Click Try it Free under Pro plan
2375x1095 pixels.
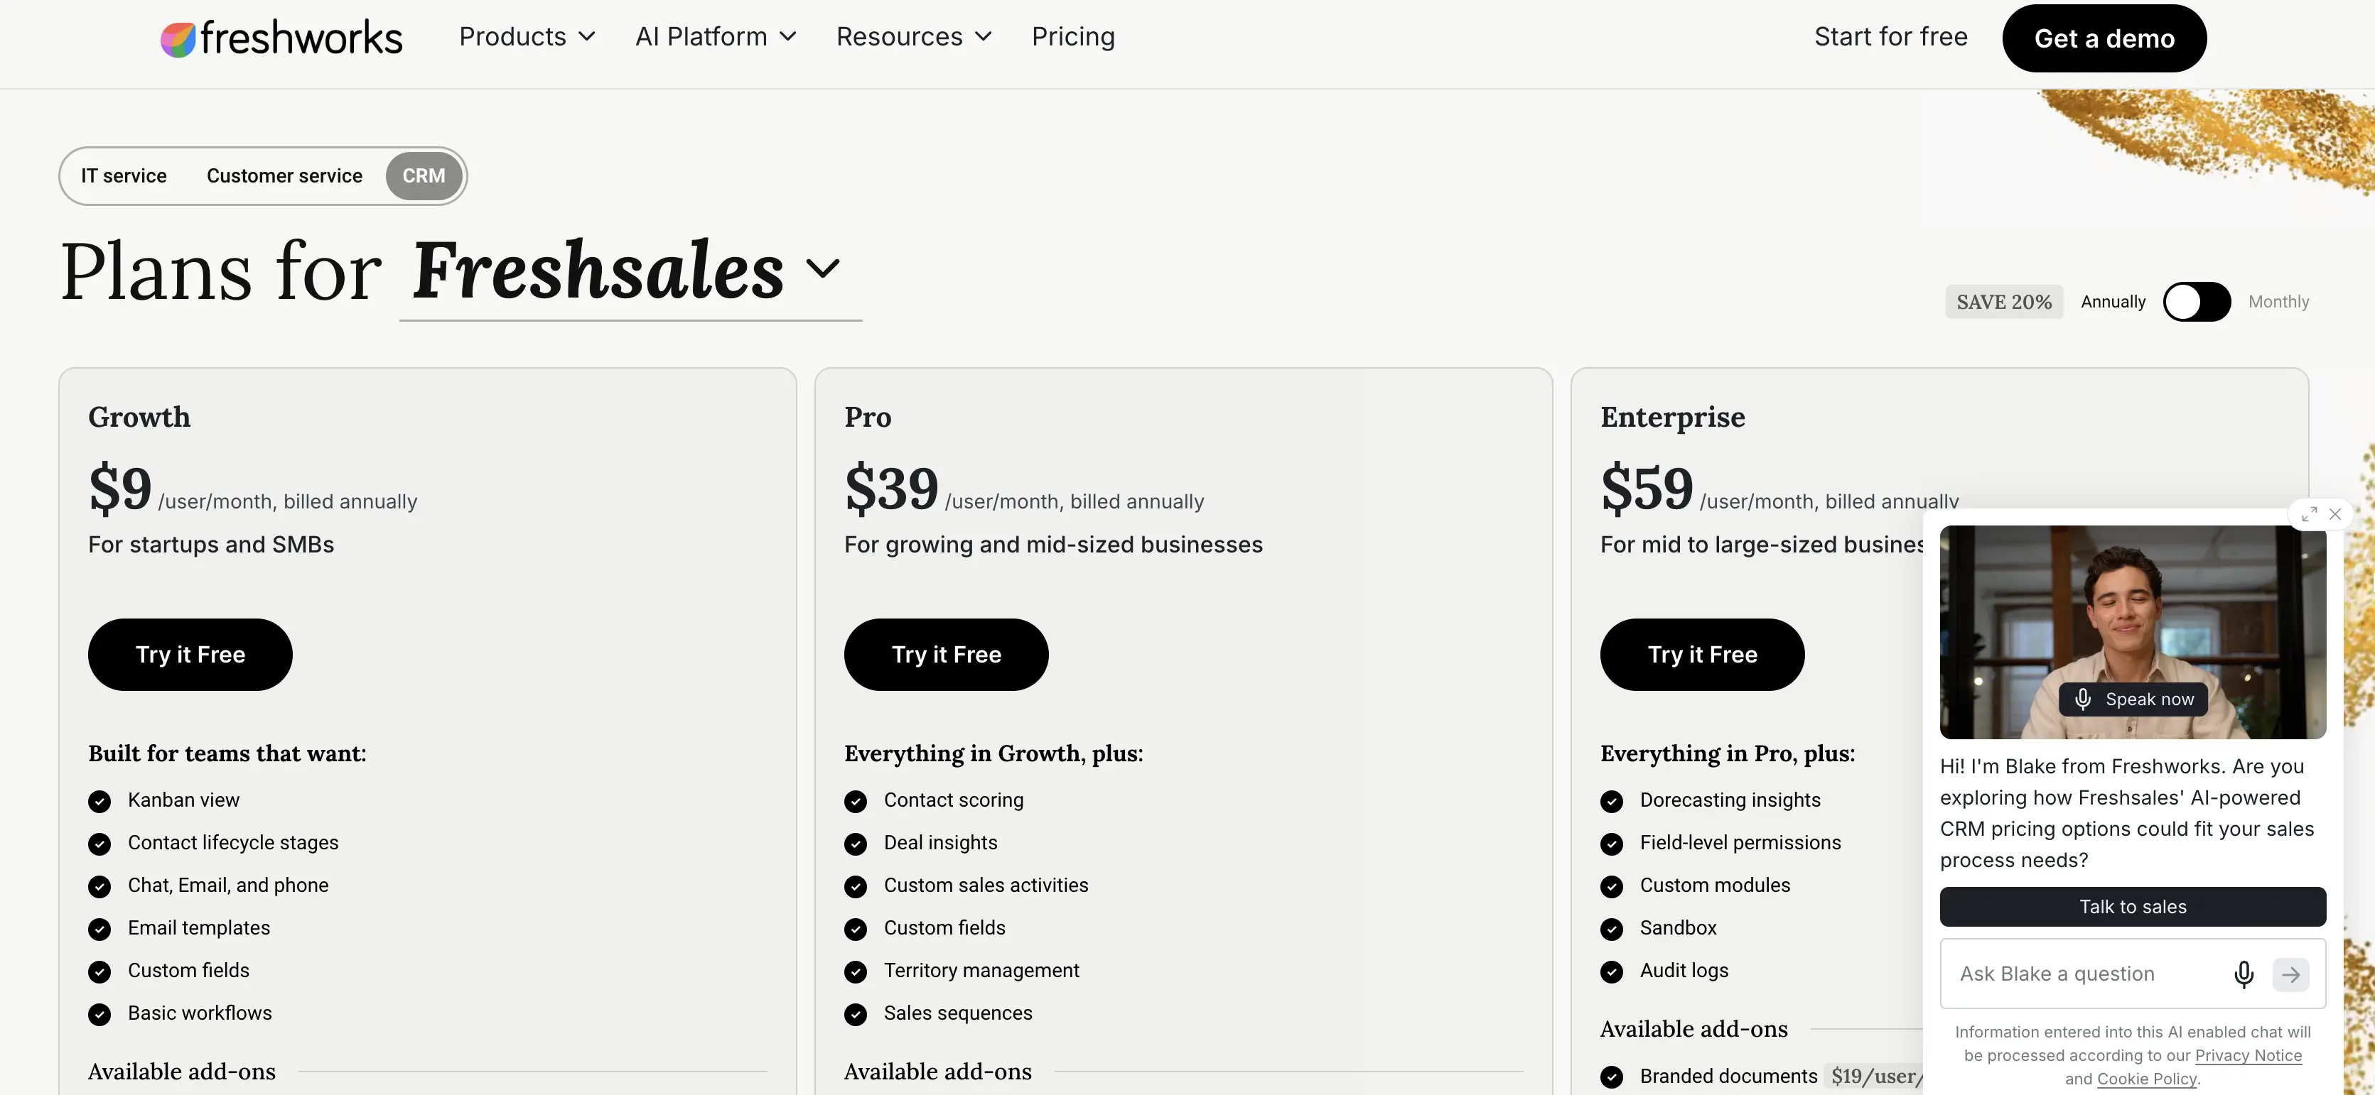click(x=946, y=655)
